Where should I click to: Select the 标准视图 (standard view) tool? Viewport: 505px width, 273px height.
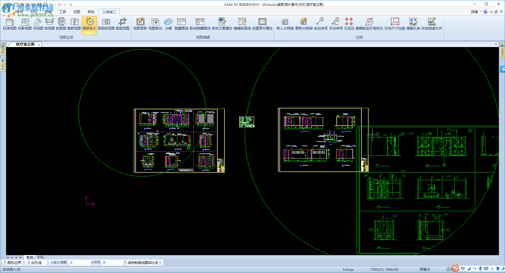(x=10, y=24)
